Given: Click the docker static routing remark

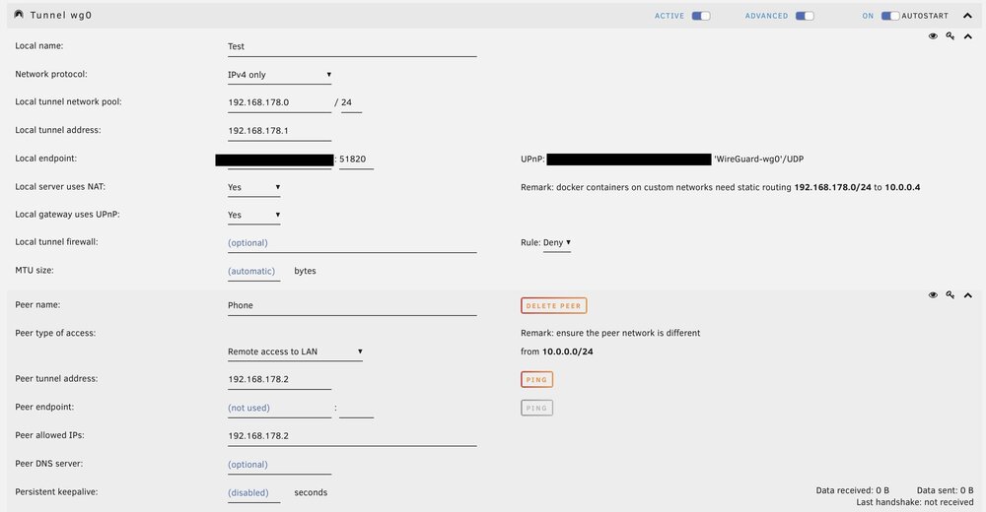Looking at the screenshot, I should coord(720,187).
